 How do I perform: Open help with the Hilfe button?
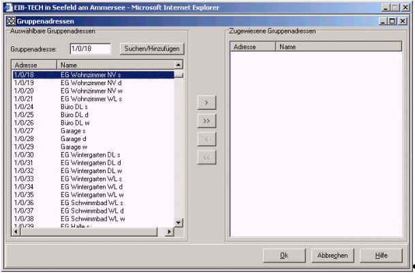(x=381, y=255)
